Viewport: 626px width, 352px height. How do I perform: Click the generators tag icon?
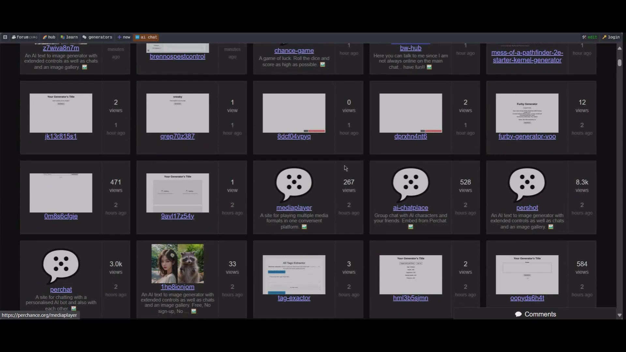pyautogui.click(x=84, y=37)
